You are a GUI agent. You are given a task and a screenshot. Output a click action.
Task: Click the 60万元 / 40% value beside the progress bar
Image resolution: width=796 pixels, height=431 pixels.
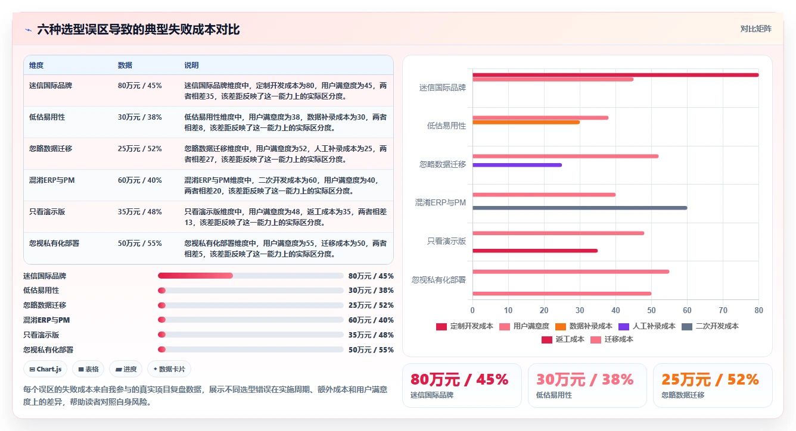tap(371, 320)
